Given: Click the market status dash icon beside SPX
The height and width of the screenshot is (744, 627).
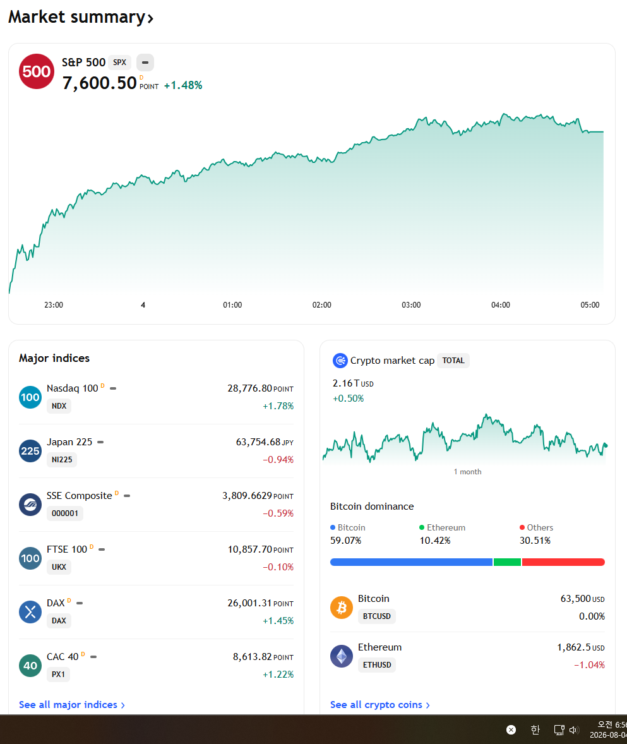Looking at the screenshot, I should coord(145,62).
